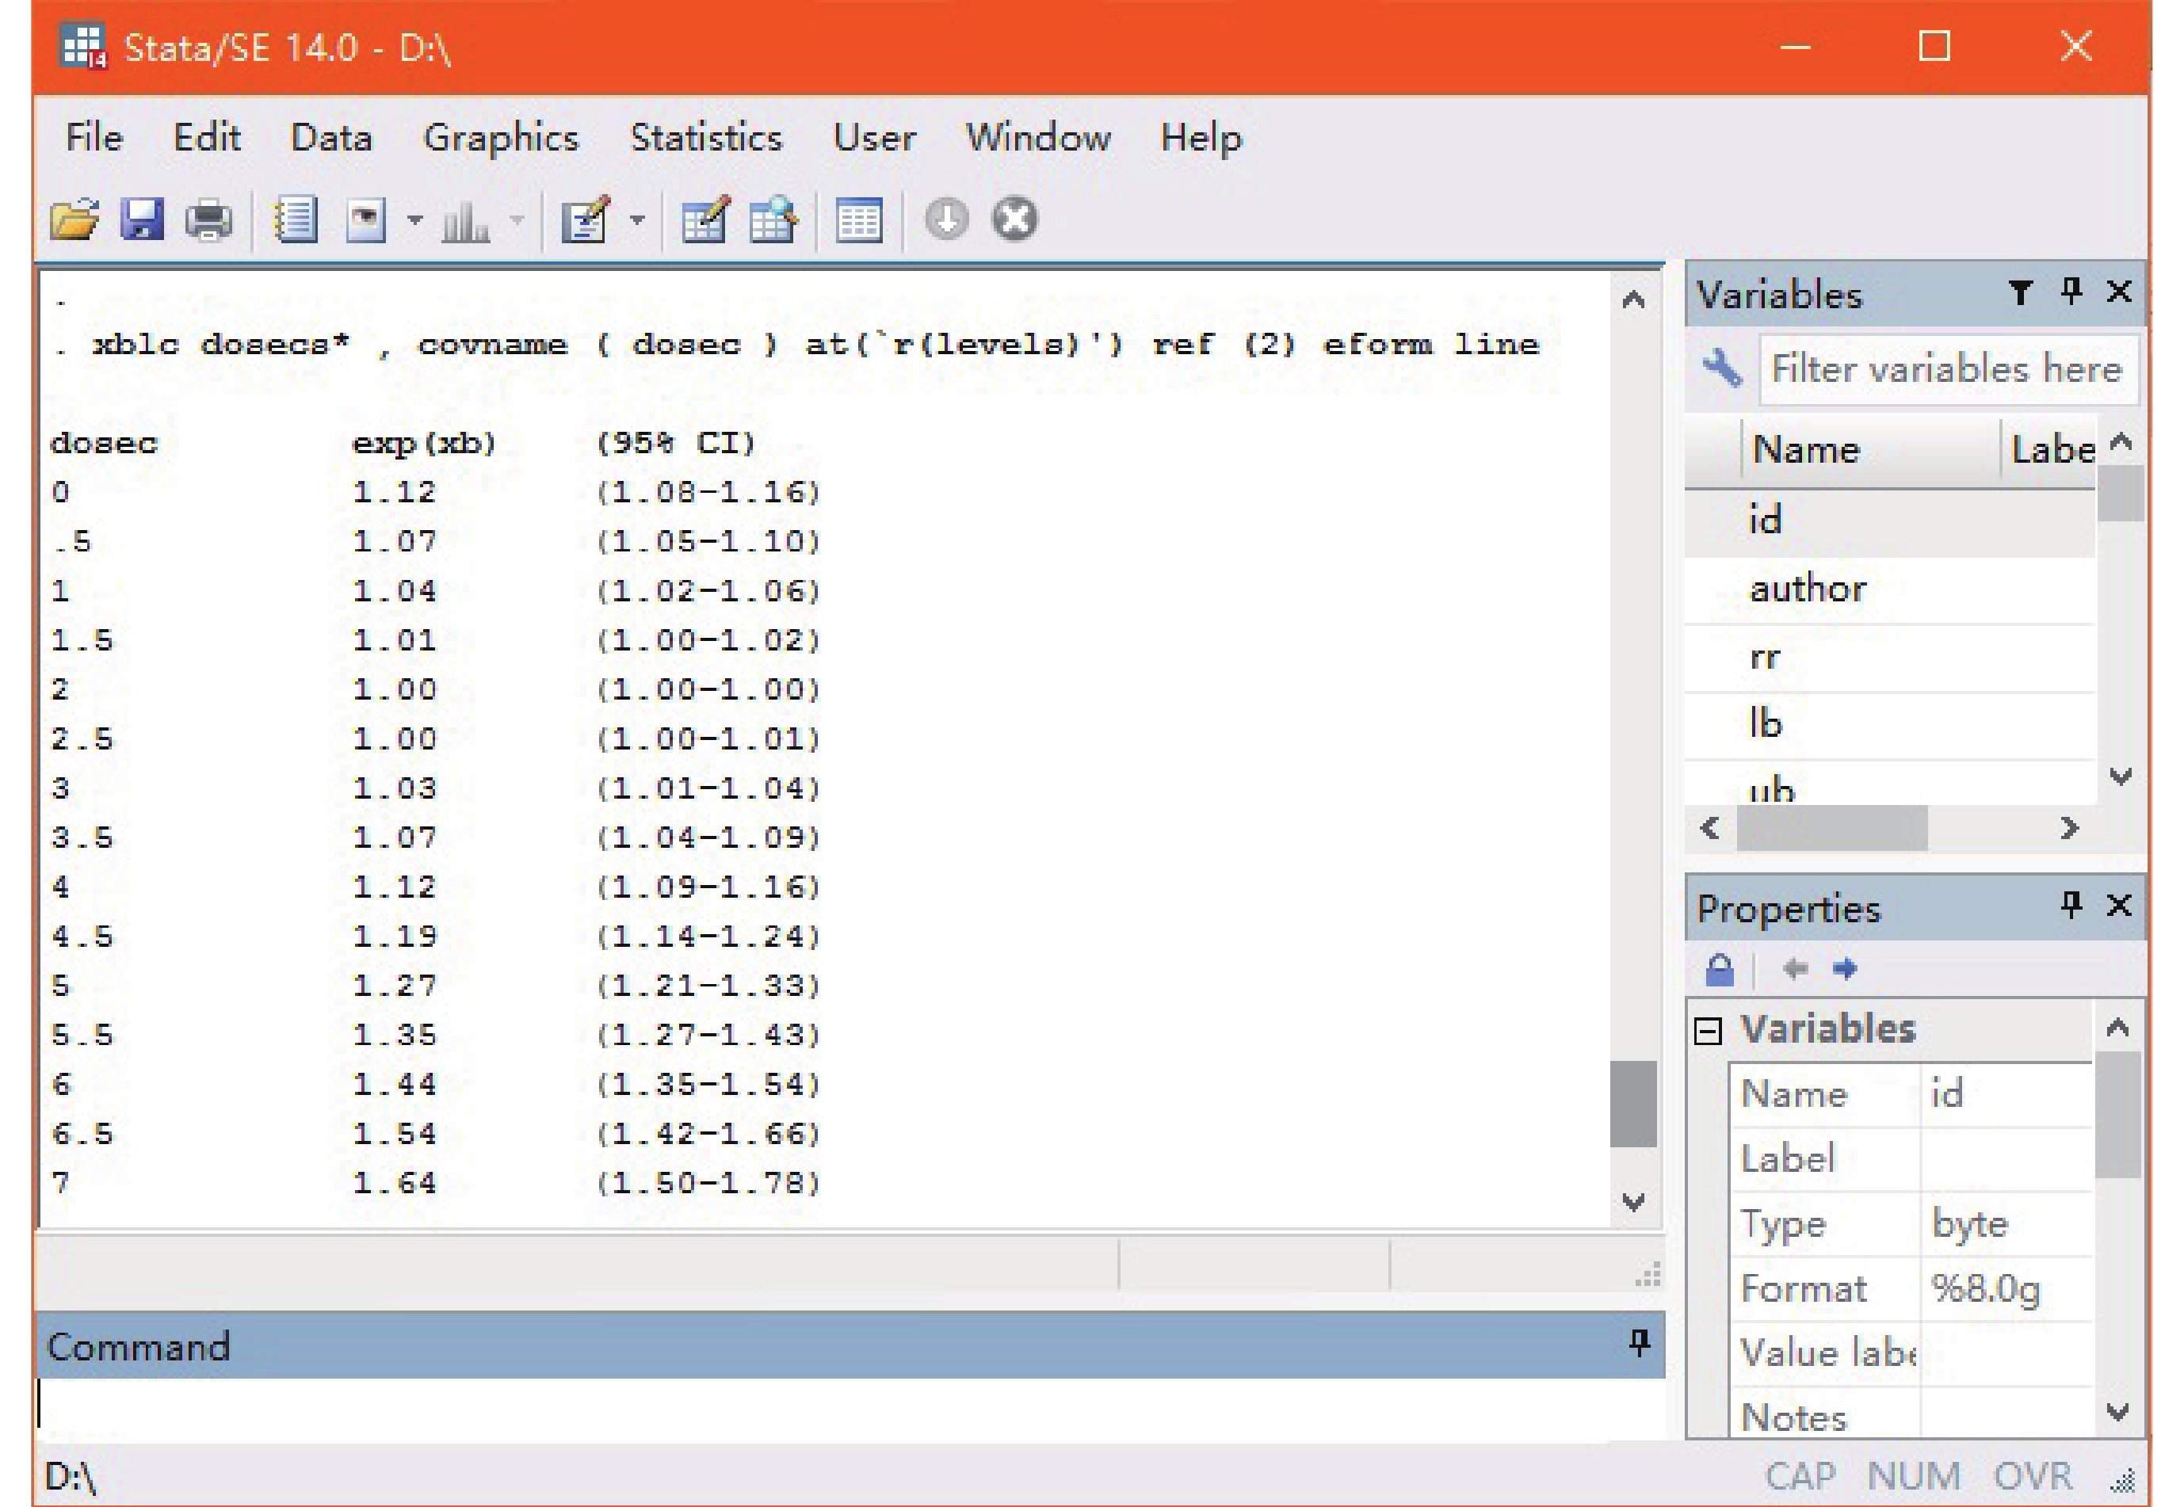Click the Name property value id
The width and height of the screenshot is (2184, 1507).
[1947, 1094]
